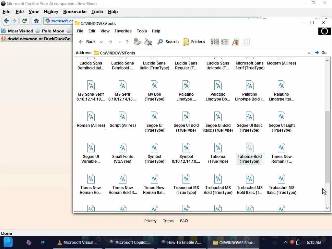Open david newman at DuckDuckGo tab
Image resolution: width=332 pixels, height=249 pixels.
coord(36,39)
